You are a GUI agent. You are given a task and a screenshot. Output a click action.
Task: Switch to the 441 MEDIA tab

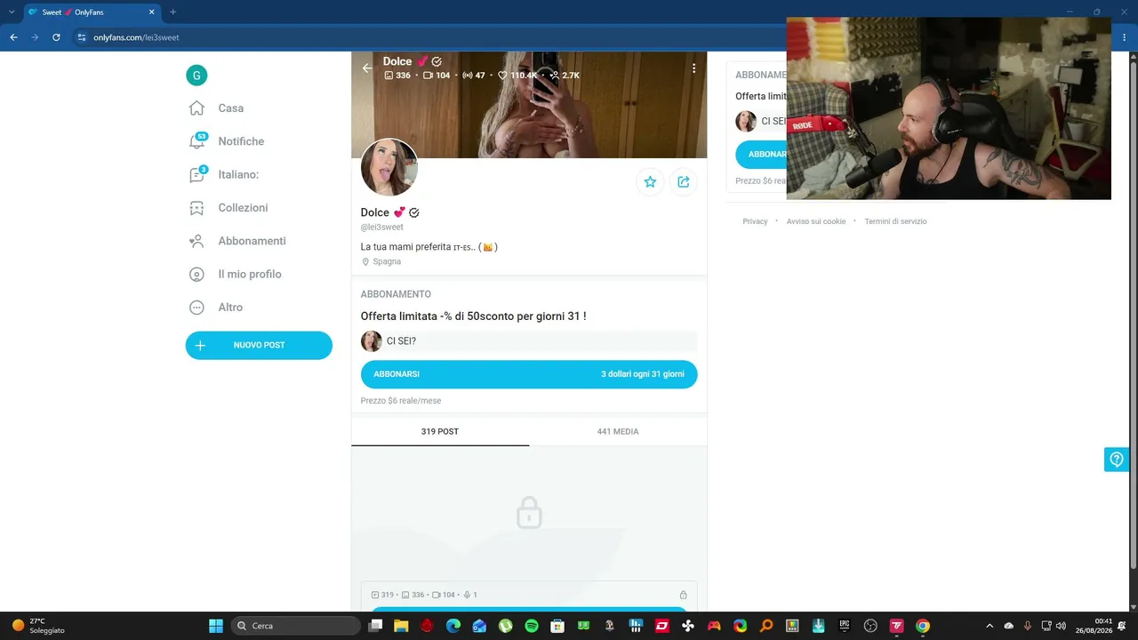click(x=618, y=432)
